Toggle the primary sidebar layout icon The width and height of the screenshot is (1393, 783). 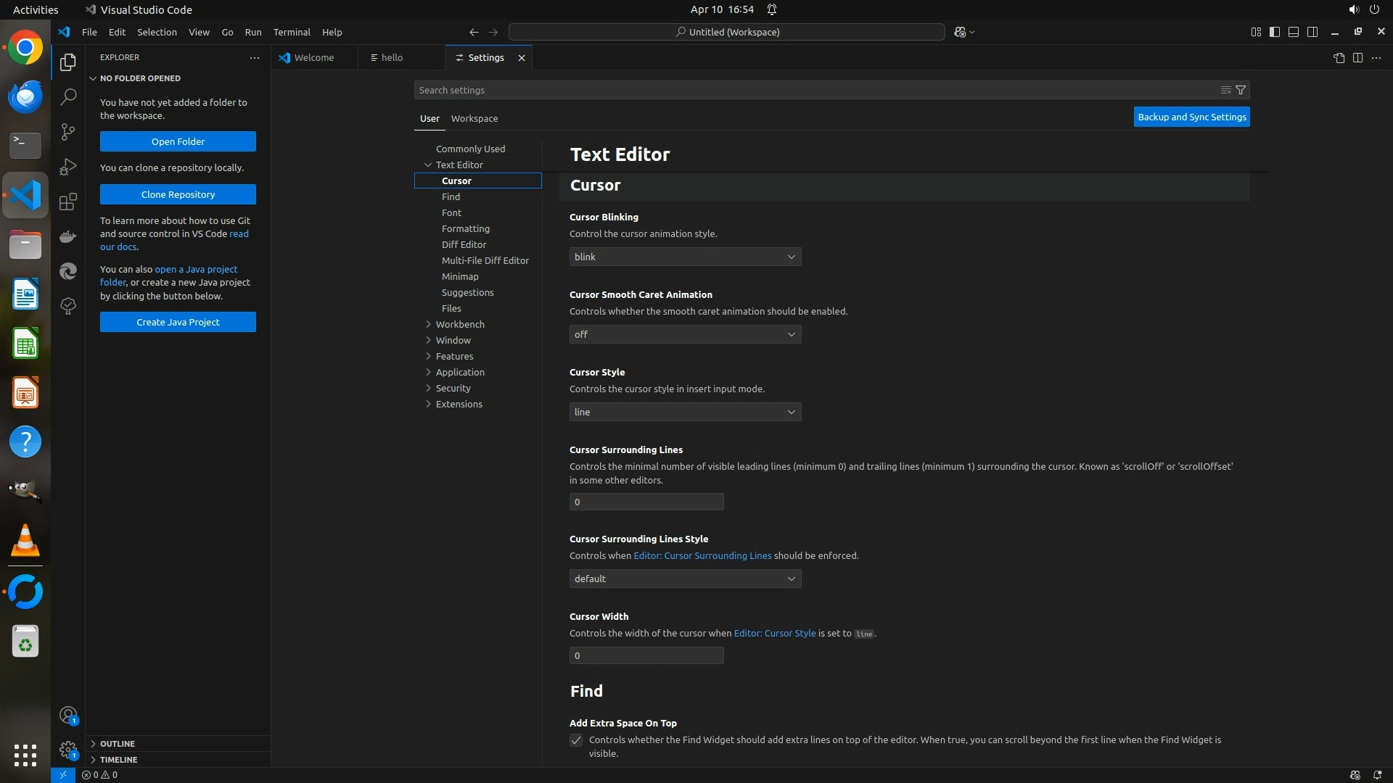point(1275,32)
